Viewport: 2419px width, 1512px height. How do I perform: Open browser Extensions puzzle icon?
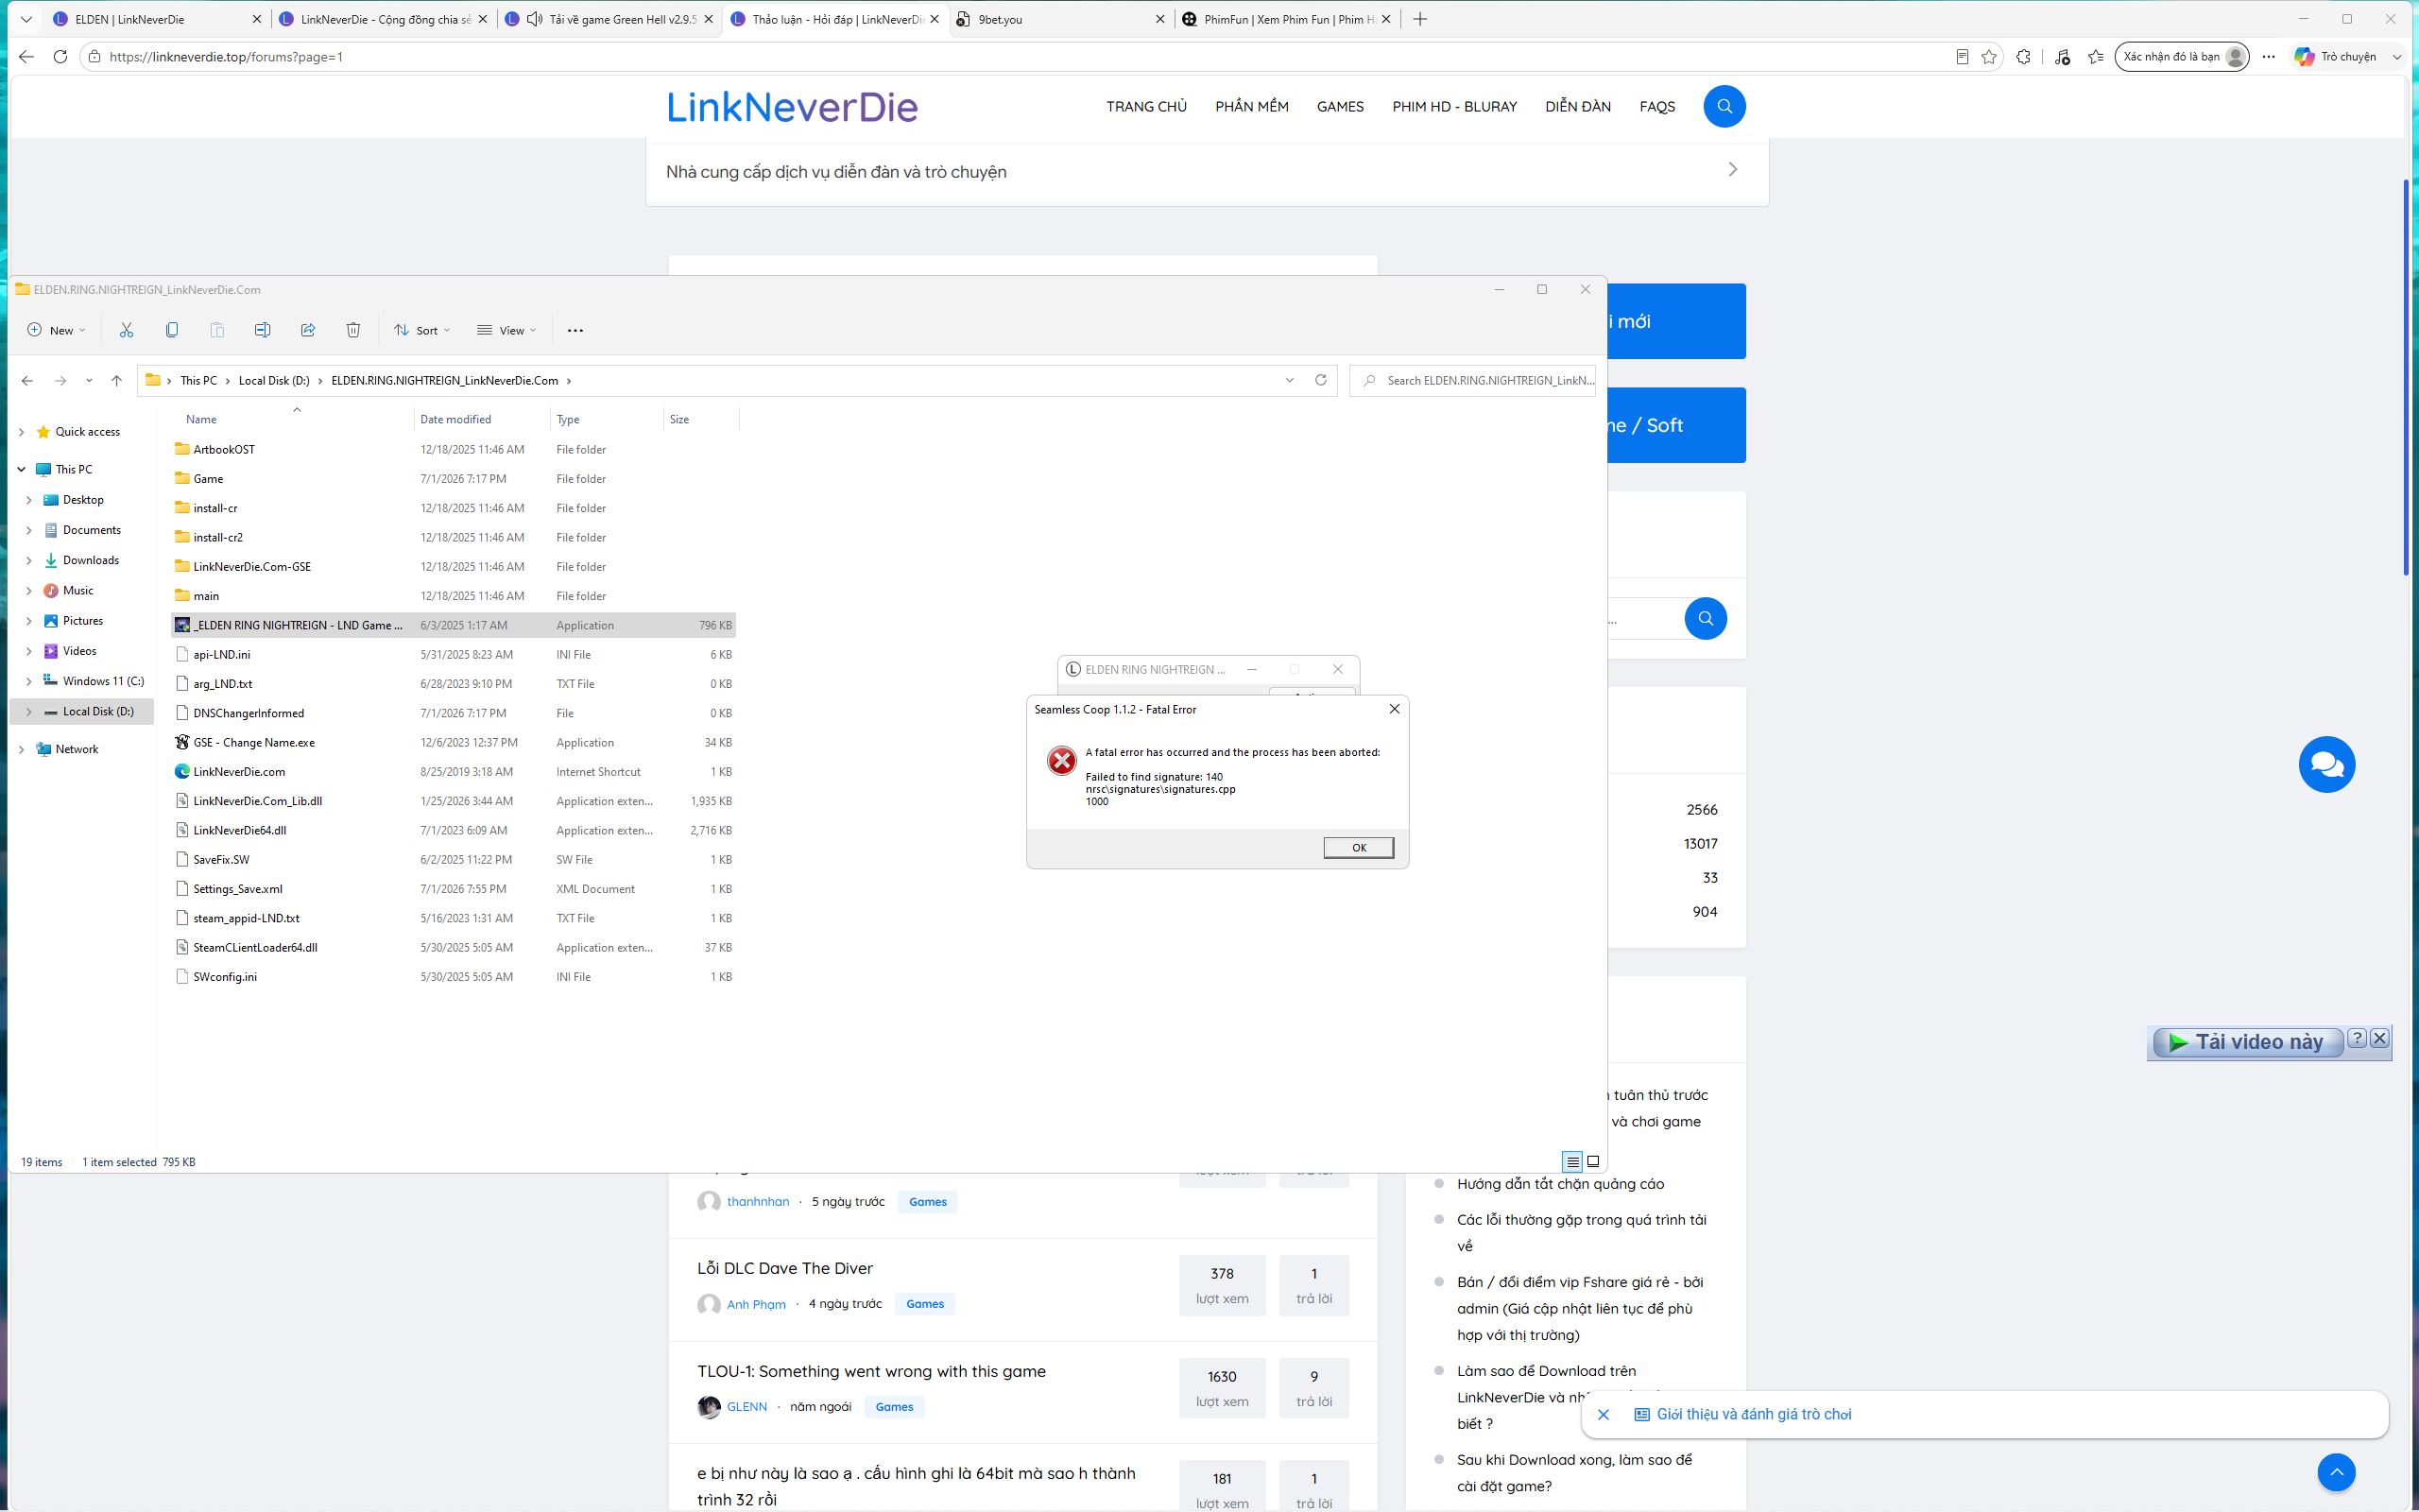(2024, 57)
